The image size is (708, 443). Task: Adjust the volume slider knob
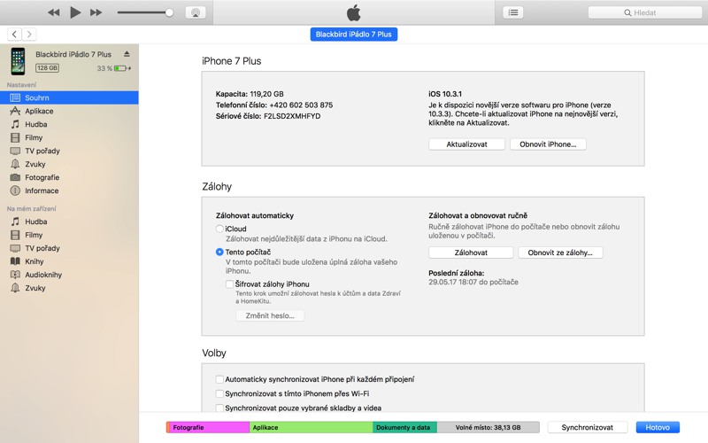pos(169,12)
